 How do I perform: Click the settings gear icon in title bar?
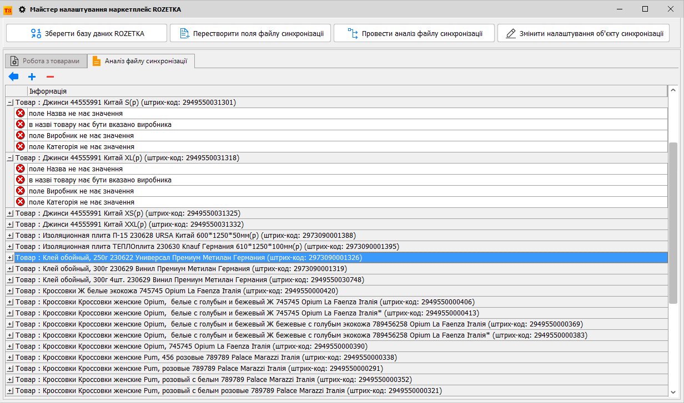click(22, 9)
